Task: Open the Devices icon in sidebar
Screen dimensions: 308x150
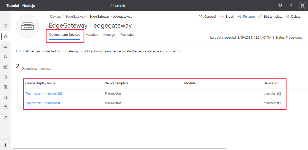Action: (5, 36)
